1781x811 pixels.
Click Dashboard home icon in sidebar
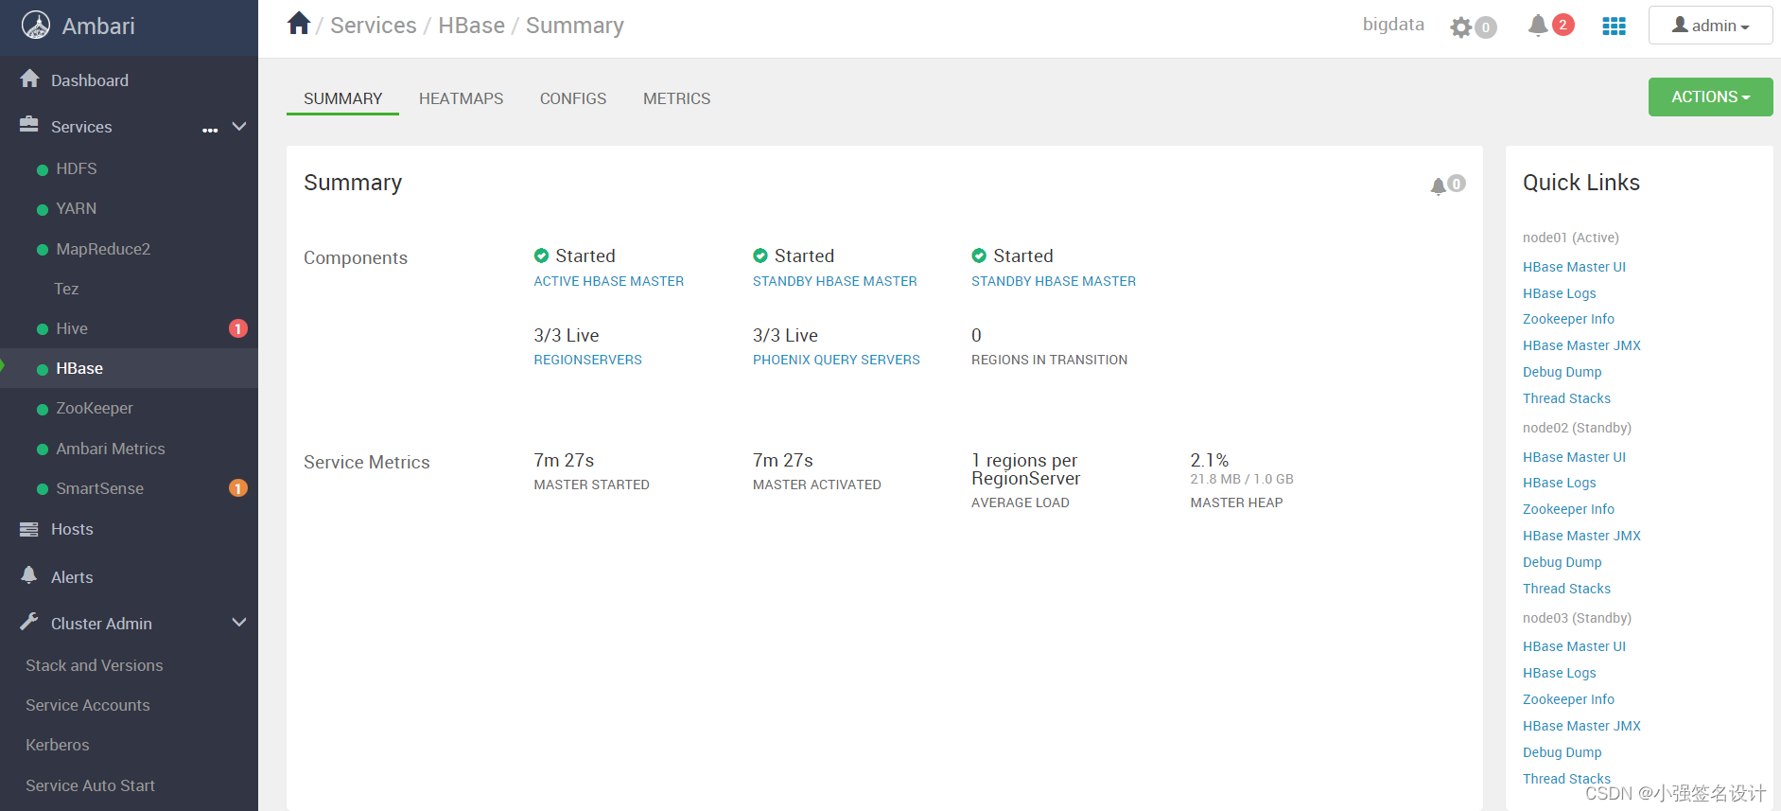pyautogui.click(x=30, y=79)
